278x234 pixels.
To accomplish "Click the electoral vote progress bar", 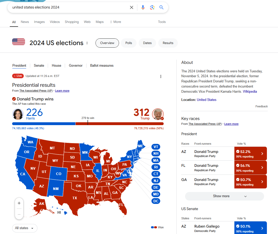I will [88, 124].
